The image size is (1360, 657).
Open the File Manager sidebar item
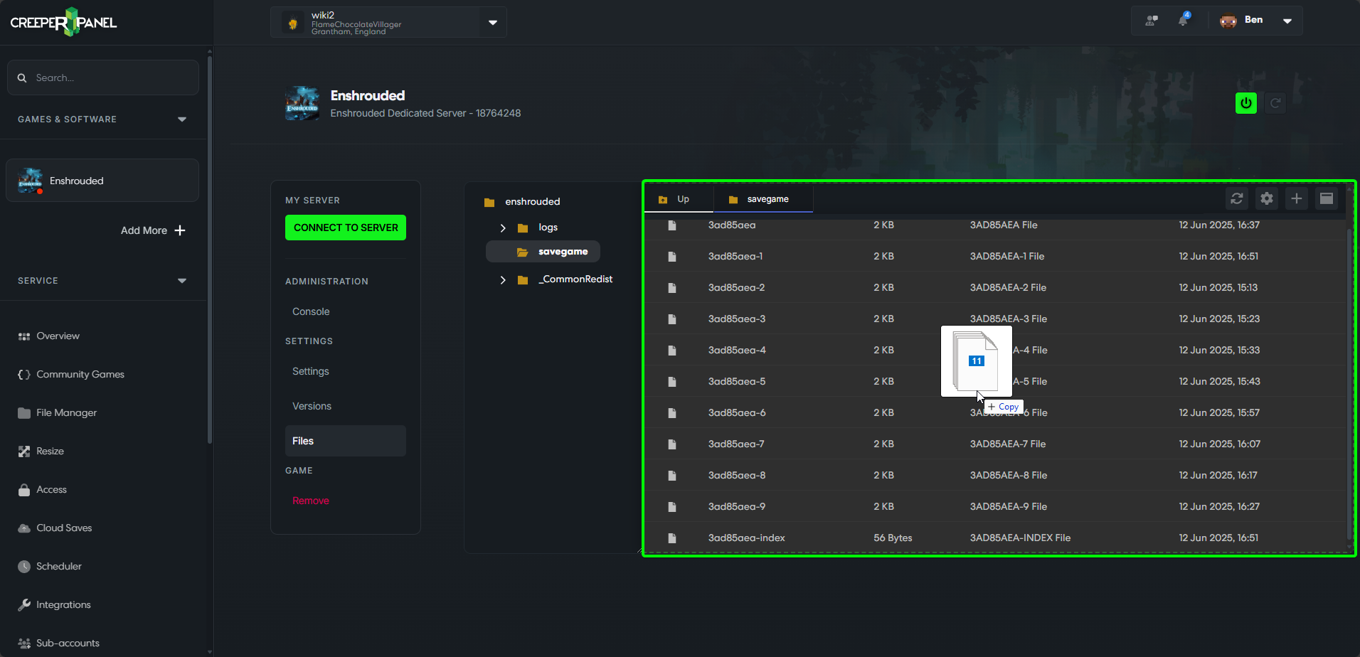coord(57,412)
